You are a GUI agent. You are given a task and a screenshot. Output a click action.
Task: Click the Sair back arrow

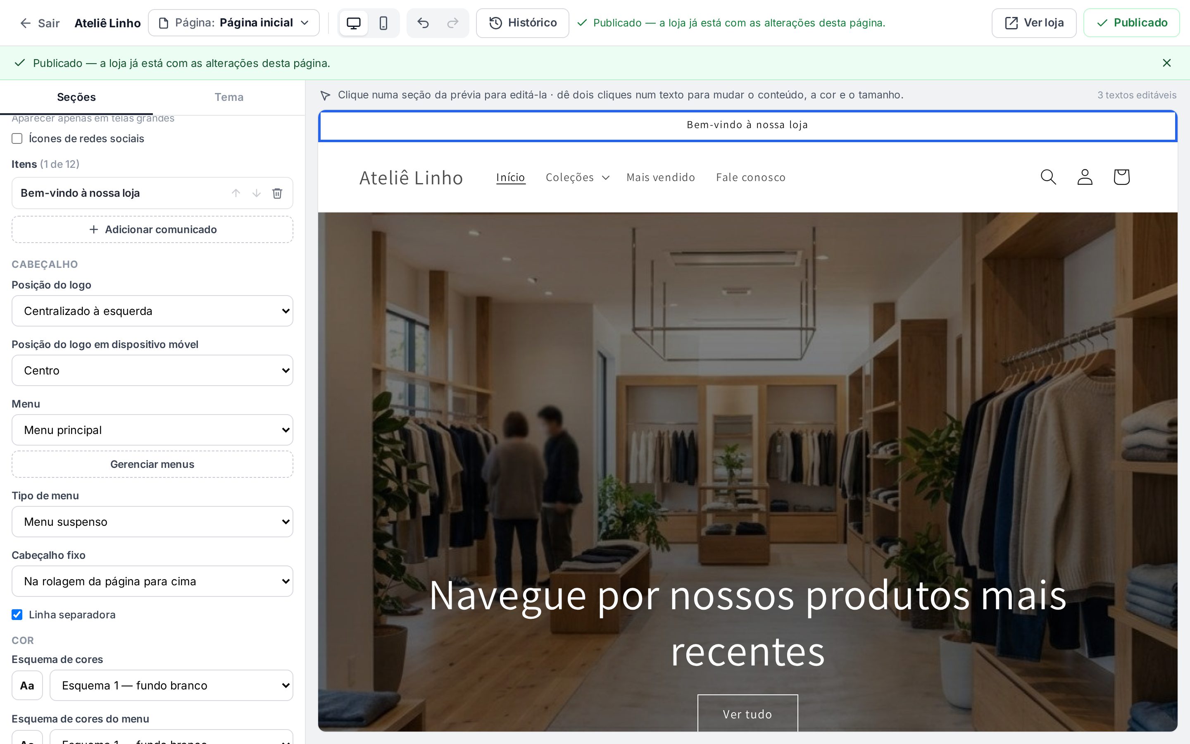[39, 23]
